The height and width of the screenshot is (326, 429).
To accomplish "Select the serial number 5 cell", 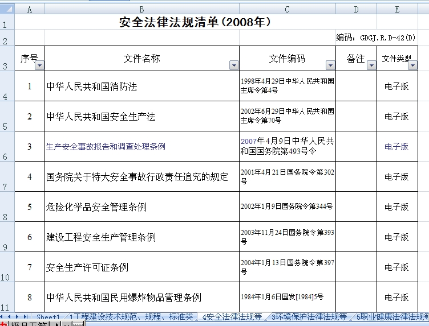I will [30, 207].
